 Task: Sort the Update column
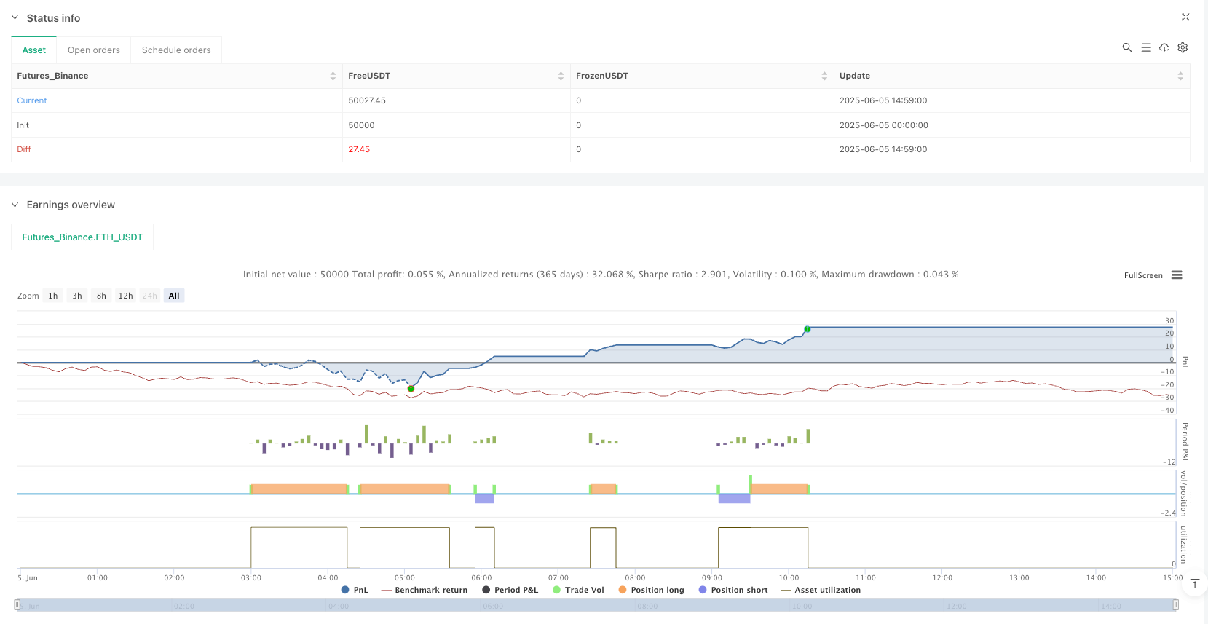coord(1180,76)
